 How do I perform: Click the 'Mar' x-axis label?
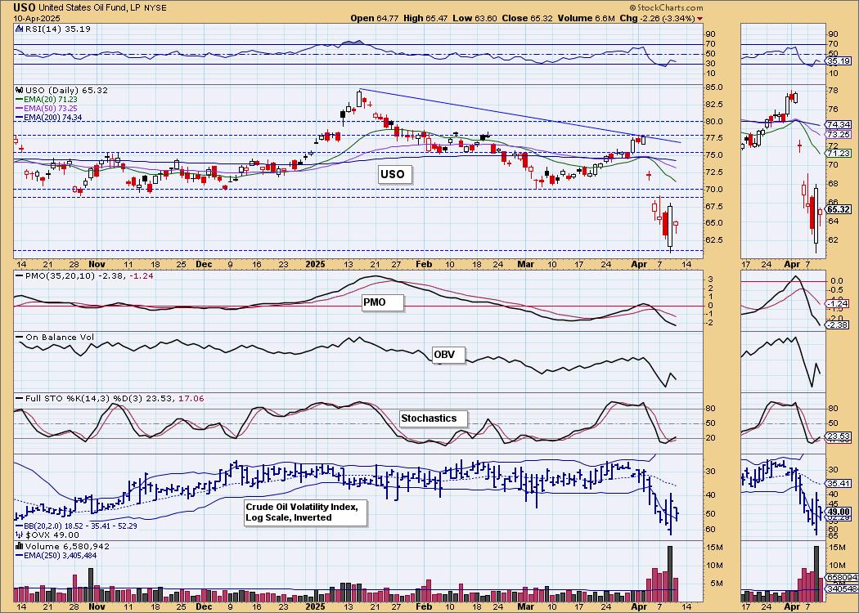pyautogui.click(x=526, y=264)
